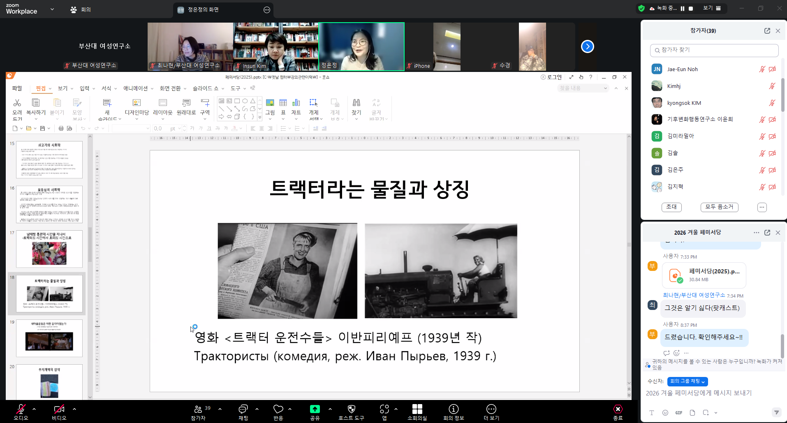Open 호스트 도구 shield icon

coord(351,409)
